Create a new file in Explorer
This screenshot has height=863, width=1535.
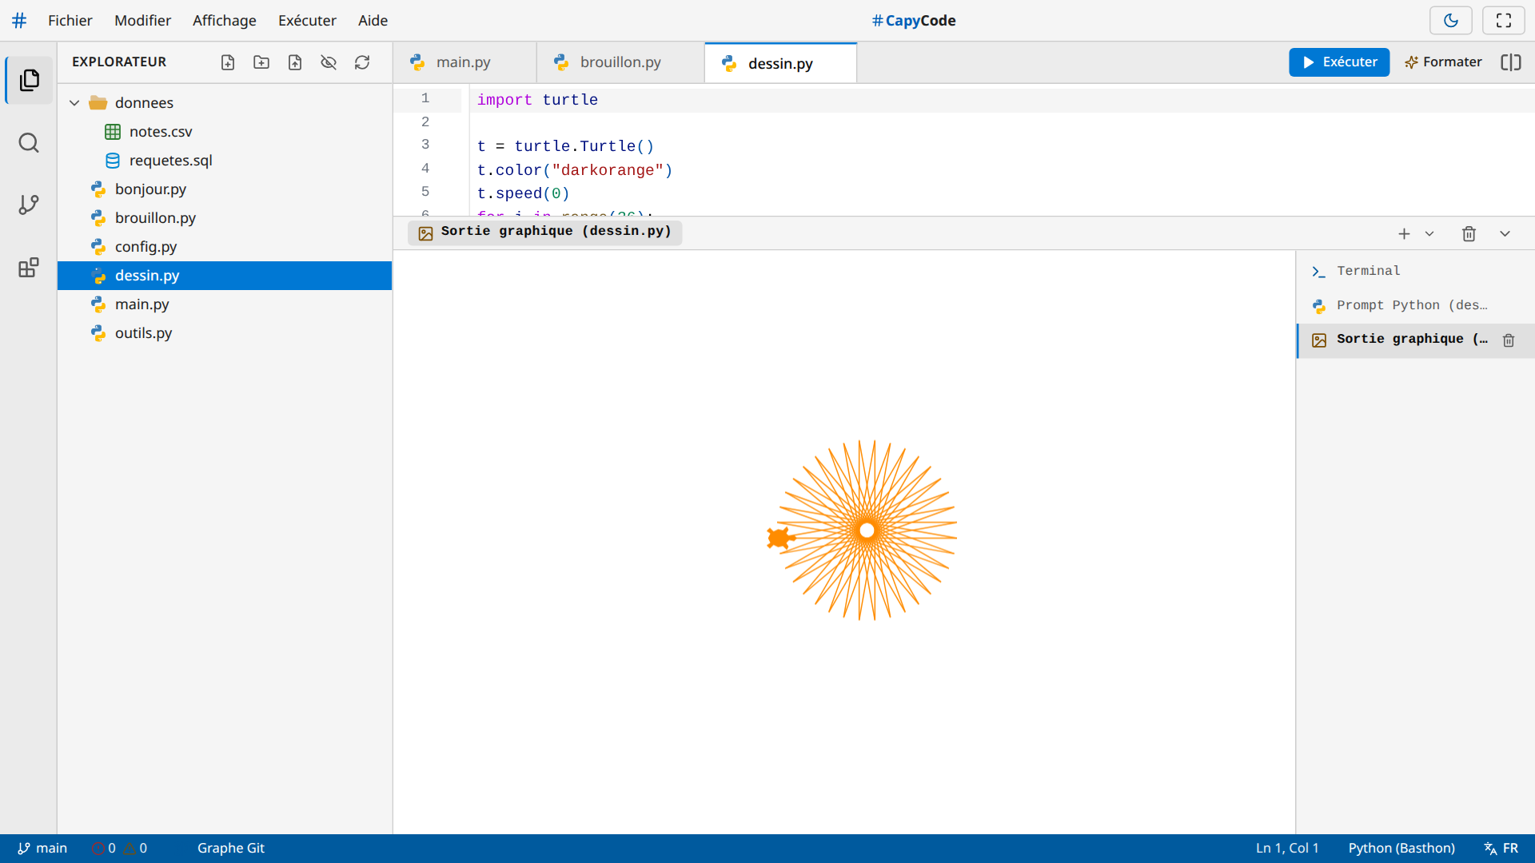point(228,62)
